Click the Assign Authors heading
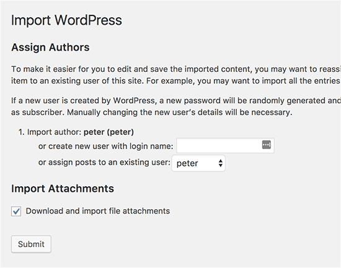The image size is (341, 268). 50,47
